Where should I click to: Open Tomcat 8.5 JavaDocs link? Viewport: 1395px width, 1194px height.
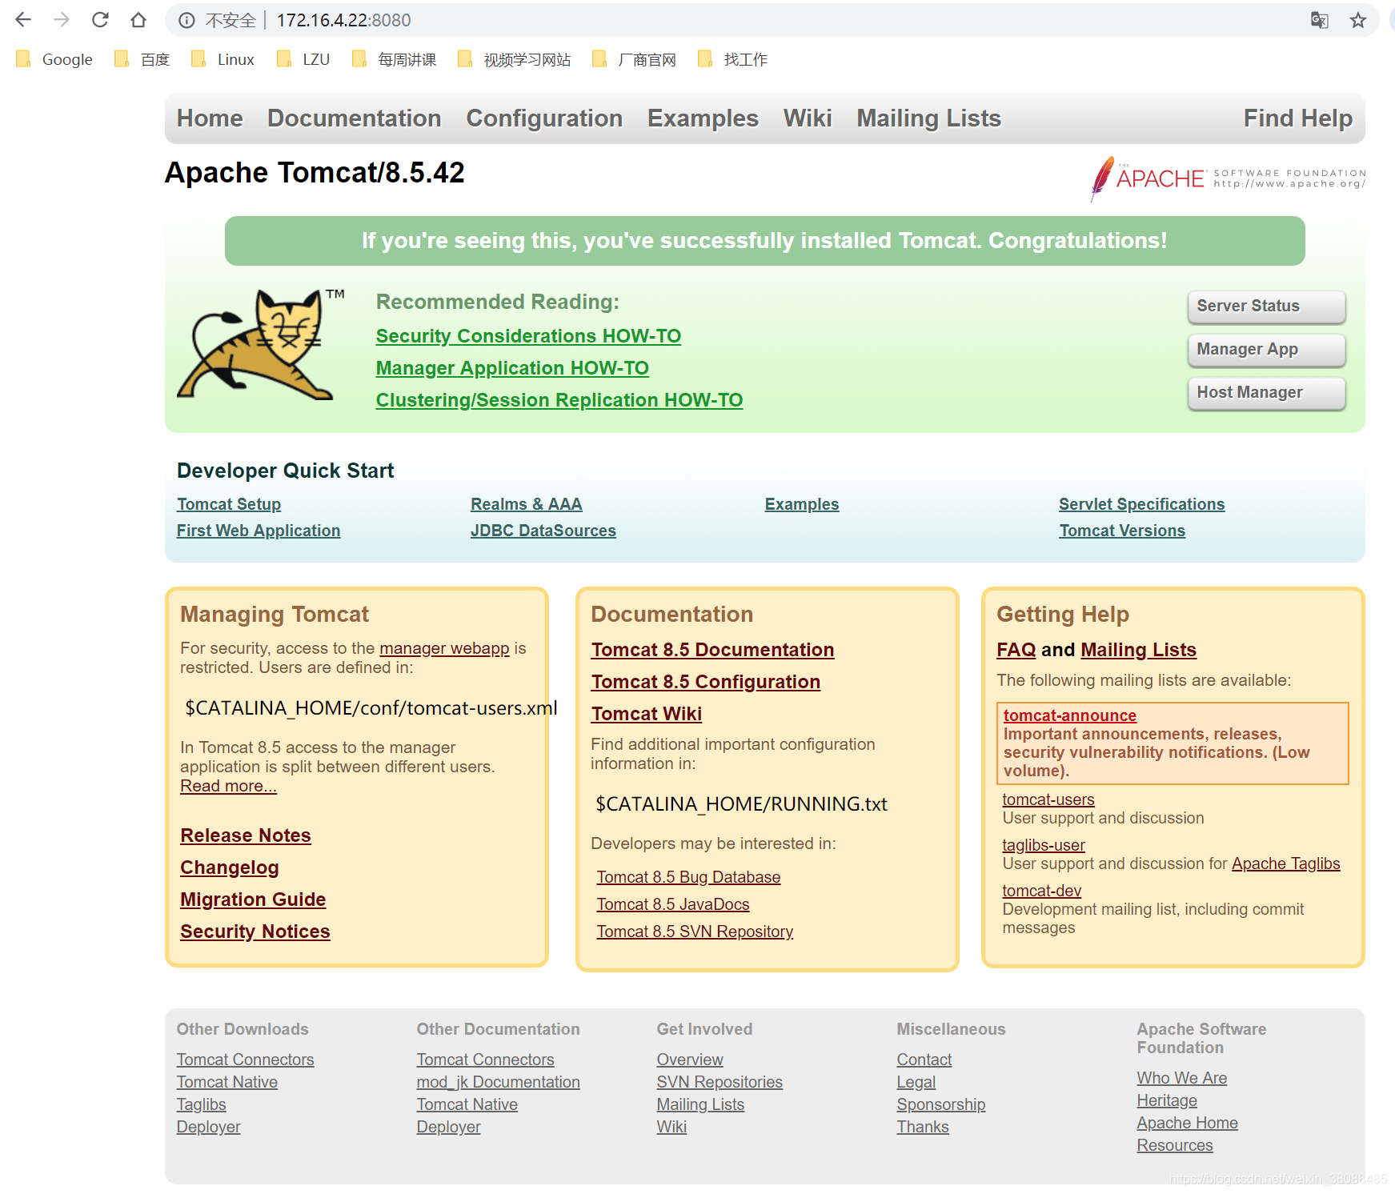coord(673,904)
